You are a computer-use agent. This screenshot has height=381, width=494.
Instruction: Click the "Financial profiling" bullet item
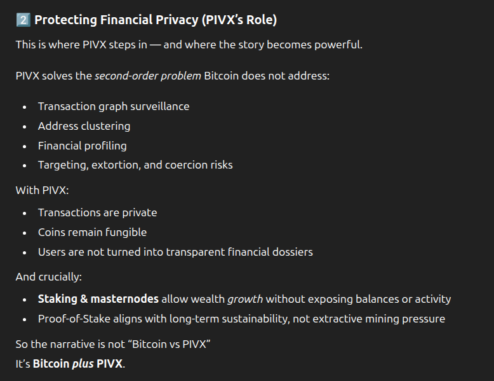point(82,146)
